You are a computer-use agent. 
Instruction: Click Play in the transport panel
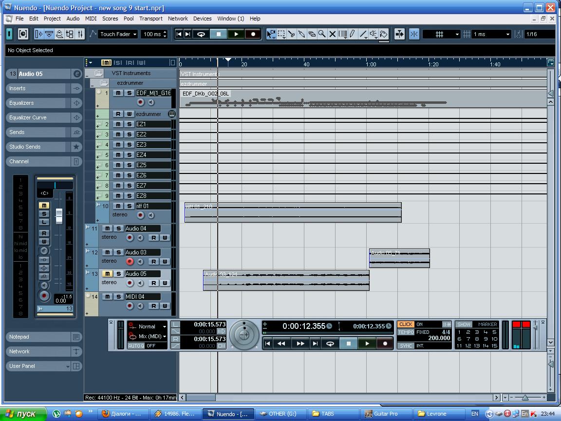coord(367,344)
